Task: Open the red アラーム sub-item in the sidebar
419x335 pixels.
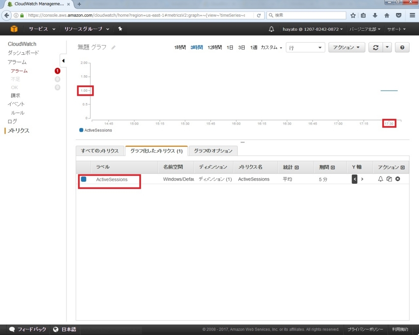Action: [x=19, y=71]
